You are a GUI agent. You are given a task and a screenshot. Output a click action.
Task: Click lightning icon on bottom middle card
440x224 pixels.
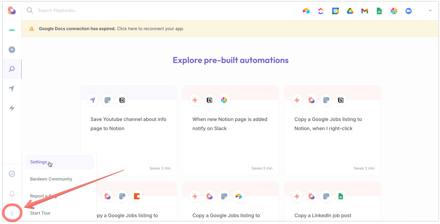[195, 196]
